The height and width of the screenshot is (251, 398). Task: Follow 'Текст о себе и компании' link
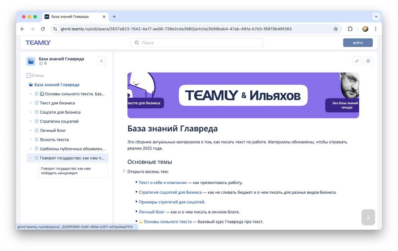coord(163,182)
